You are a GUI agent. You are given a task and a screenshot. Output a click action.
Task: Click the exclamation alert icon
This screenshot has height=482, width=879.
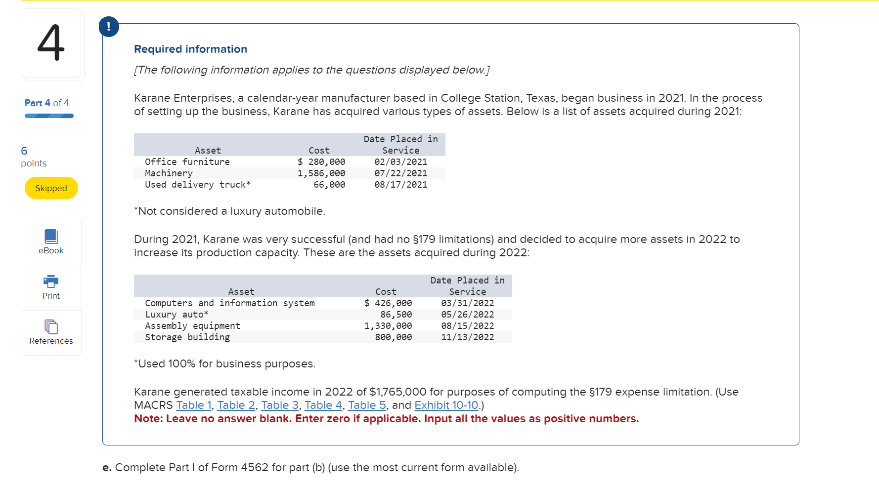109,27
